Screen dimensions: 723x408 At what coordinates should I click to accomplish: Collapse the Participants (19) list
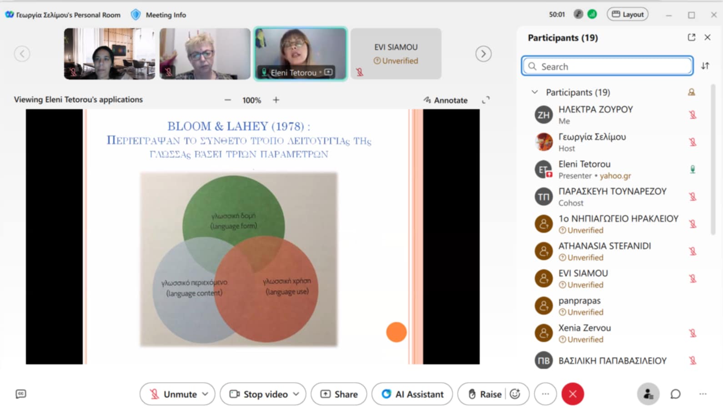click(x=535, y=92)
